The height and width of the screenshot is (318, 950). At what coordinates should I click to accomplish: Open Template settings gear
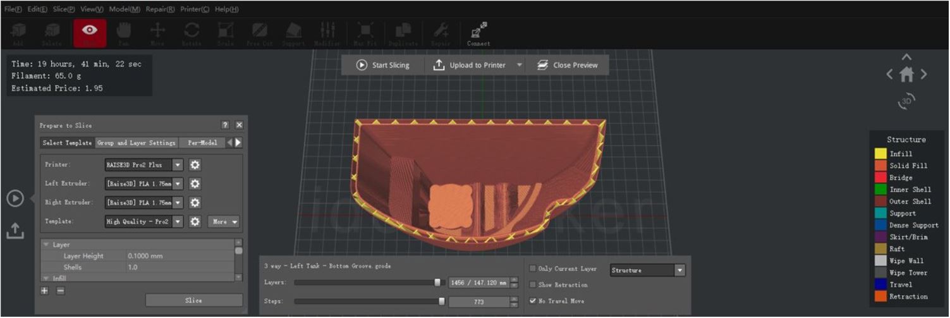point(195,222)
